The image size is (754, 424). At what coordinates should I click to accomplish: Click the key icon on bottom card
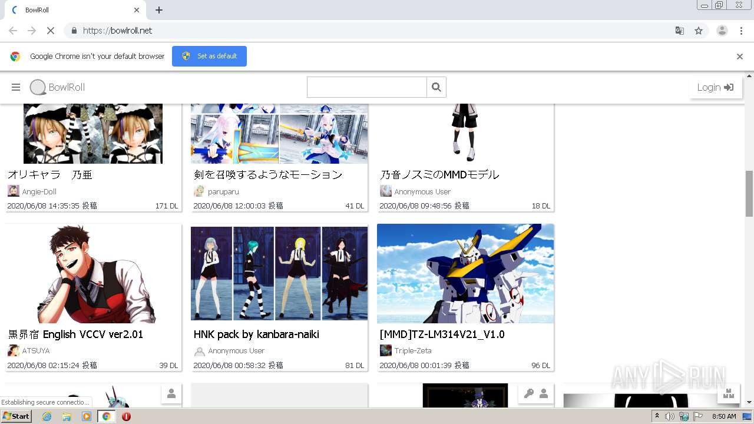528,393
